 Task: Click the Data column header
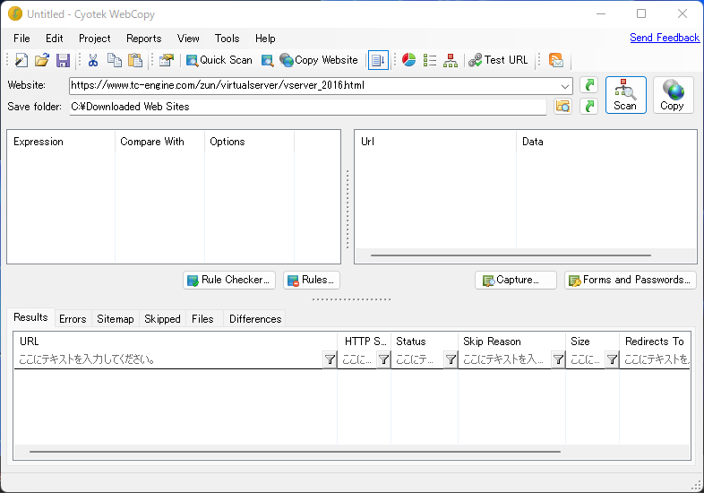606,142
